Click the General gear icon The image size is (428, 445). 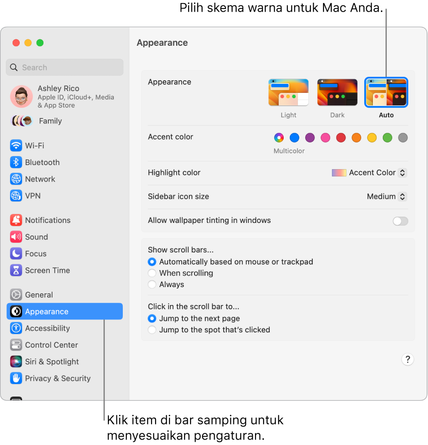click(x=16, y=295)
